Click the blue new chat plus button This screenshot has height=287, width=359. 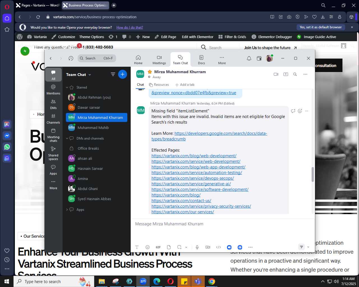coord(123,74)
